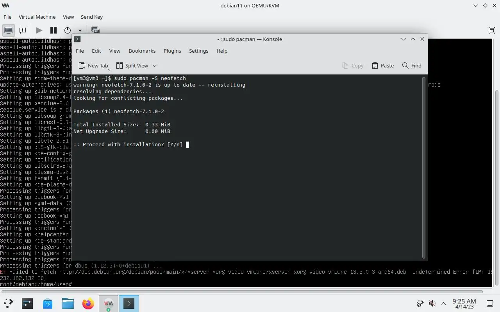This screenshot has width=500, height=312.
Task: Open Konsole View menu
Action: pos(115,51)
